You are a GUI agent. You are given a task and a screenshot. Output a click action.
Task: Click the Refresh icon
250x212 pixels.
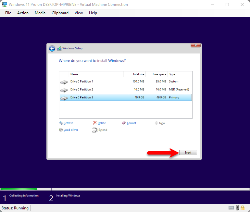[61, 123]
